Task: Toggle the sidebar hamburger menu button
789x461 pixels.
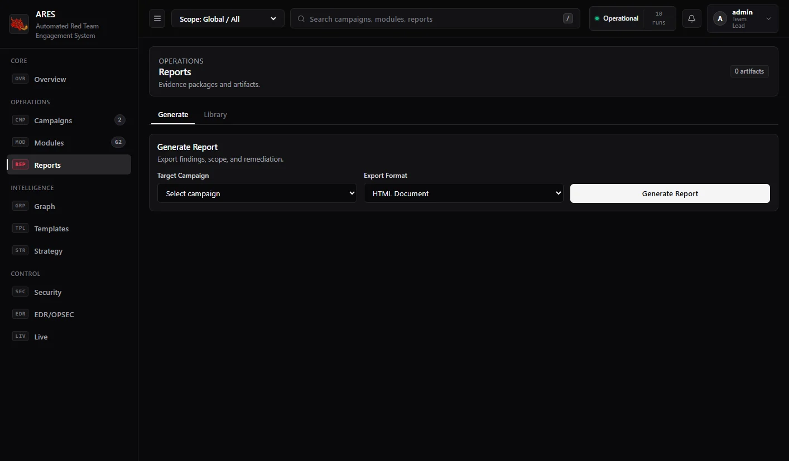Action: [157, 18]
